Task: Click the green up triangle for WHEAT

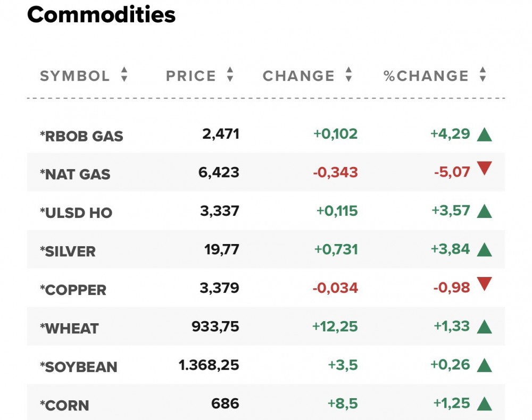Action: 484,326
